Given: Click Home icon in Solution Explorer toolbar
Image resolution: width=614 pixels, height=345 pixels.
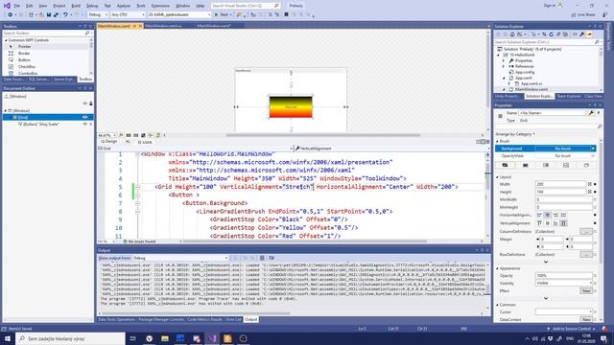Looking at the screenshot, I should click(511, 34).
